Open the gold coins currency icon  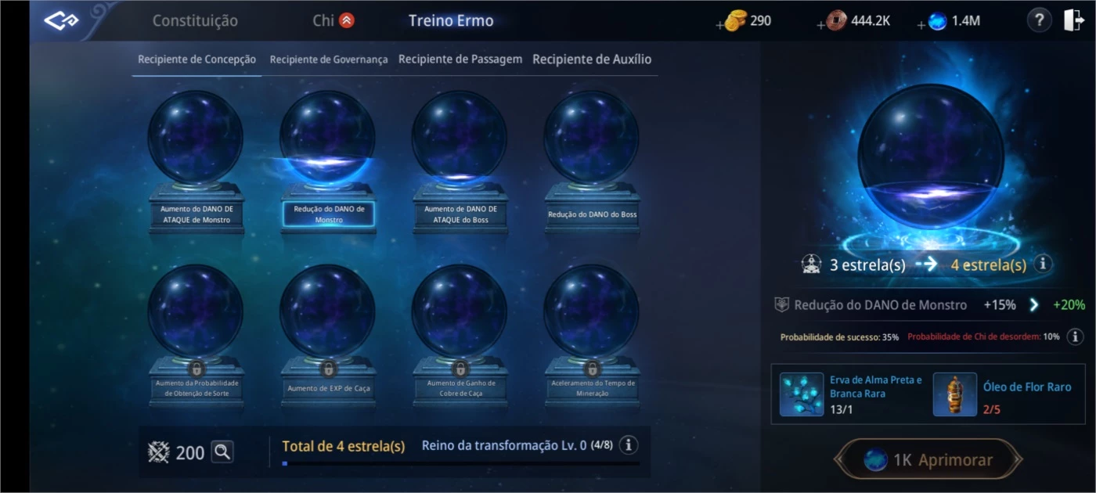(736, 21)
